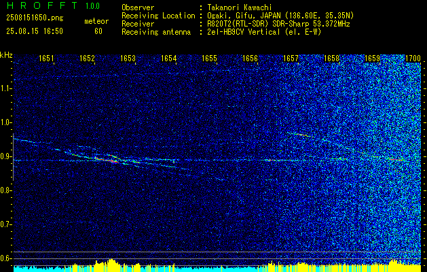This screenshot has width=427, height=272.
Task: Click time marker 1653
Action: [128, 58]
